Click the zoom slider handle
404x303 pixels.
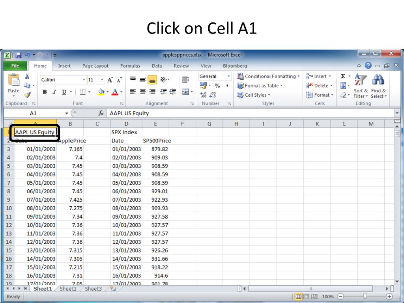pyautogui.click(x=365, y=296)
